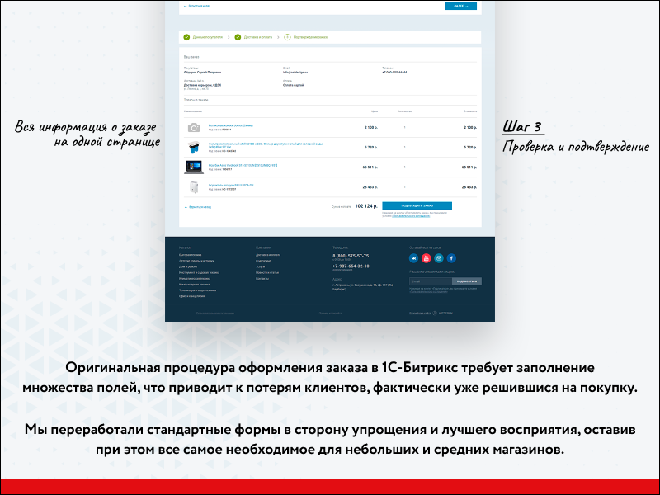Viewport: 660px width, 495px height.
Task: Click the blue Далее button at top
Action: coord(460,6)
